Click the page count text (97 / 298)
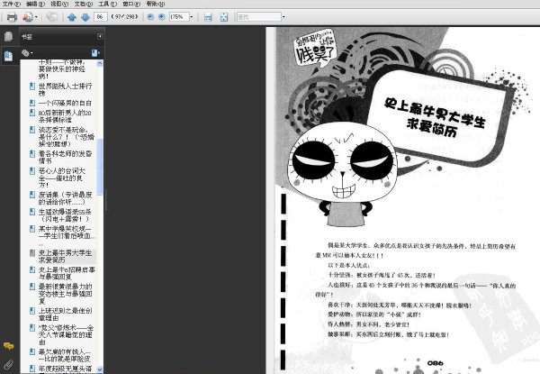540x374 pixels. tap(124, 16)
